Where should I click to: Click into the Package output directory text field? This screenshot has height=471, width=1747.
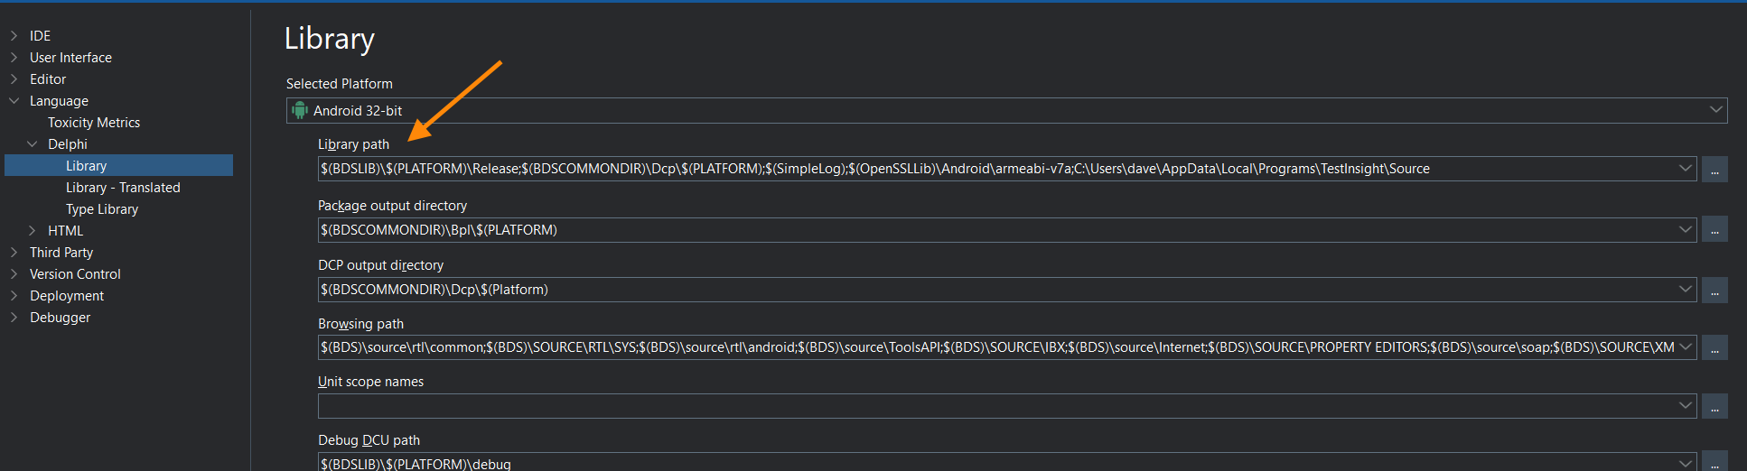tap(994, 230)
